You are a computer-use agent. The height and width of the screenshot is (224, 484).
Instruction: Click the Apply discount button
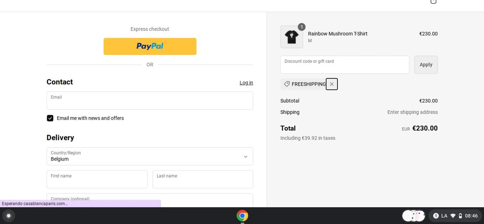pyautogui.click(x=426, y=65)
